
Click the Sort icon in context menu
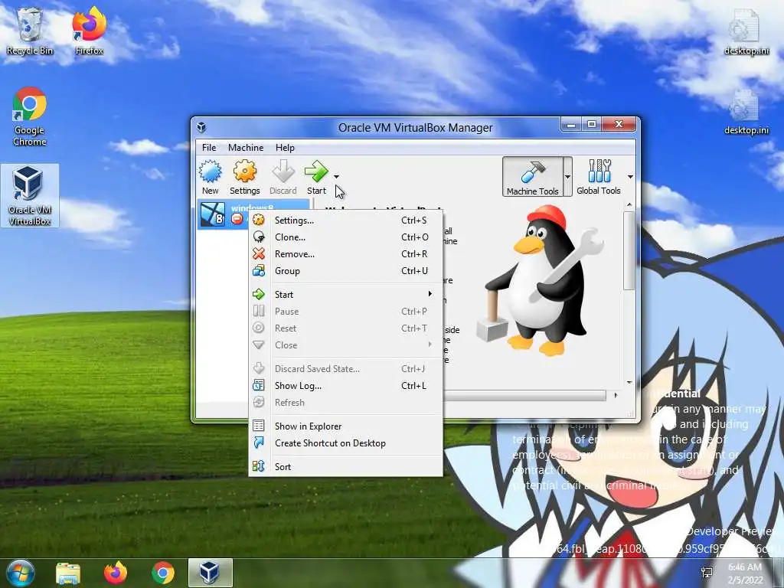(259, 466)
